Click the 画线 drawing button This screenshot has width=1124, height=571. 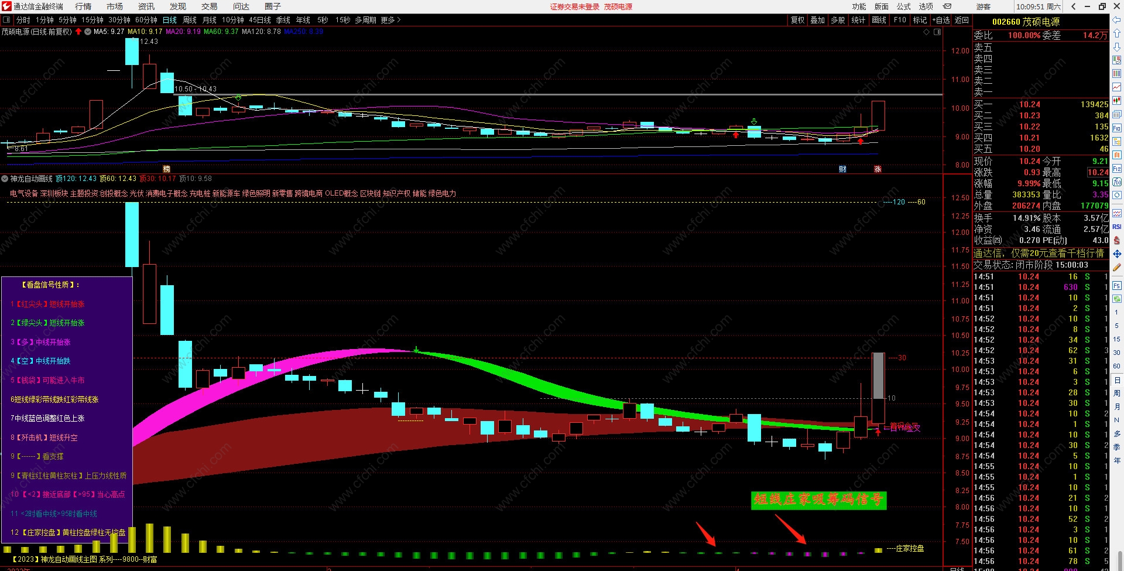click(x=879, y=20)
